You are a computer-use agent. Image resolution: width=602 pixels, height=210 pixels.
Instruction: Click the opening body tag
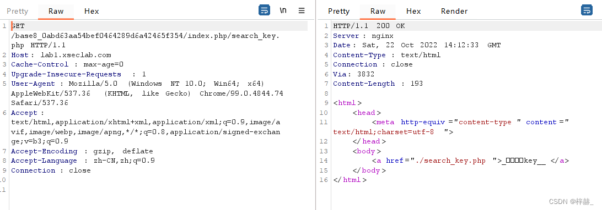(x=367, y=151)
